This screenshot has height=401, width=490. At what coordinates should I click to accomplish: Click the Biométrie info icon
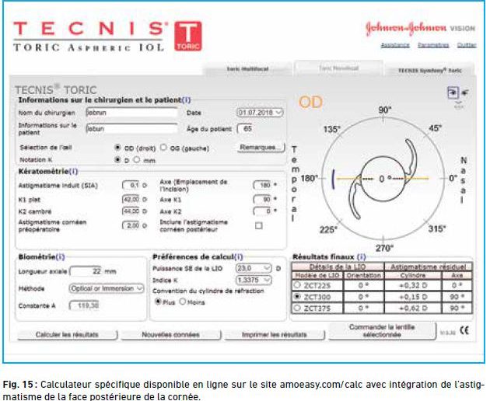pyautogui.click(x=60, y=257)
